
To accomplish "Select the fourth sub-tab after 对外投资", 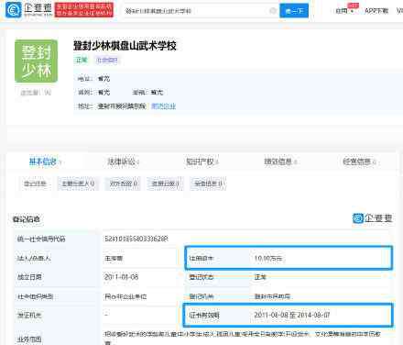I will [x=165, y=184].
